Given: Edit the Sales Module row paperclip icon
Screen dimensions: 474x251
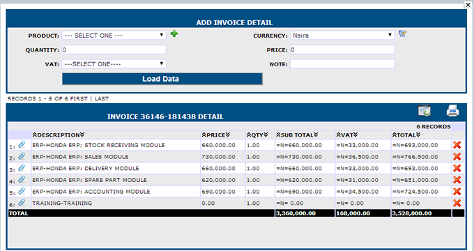Looking at the screenshot, I should point(22,156).
